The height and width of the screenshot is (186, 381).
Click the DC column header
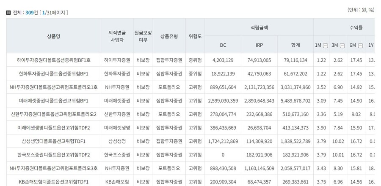pyautogui.click(x=223, y=45)
